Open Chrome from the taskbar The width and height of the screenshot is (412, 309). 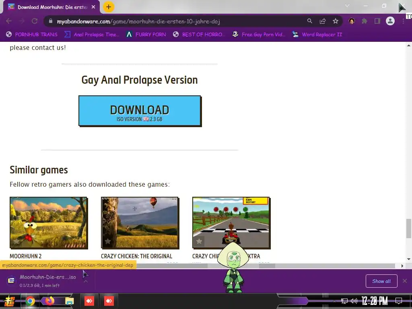(x=30, y=301)
